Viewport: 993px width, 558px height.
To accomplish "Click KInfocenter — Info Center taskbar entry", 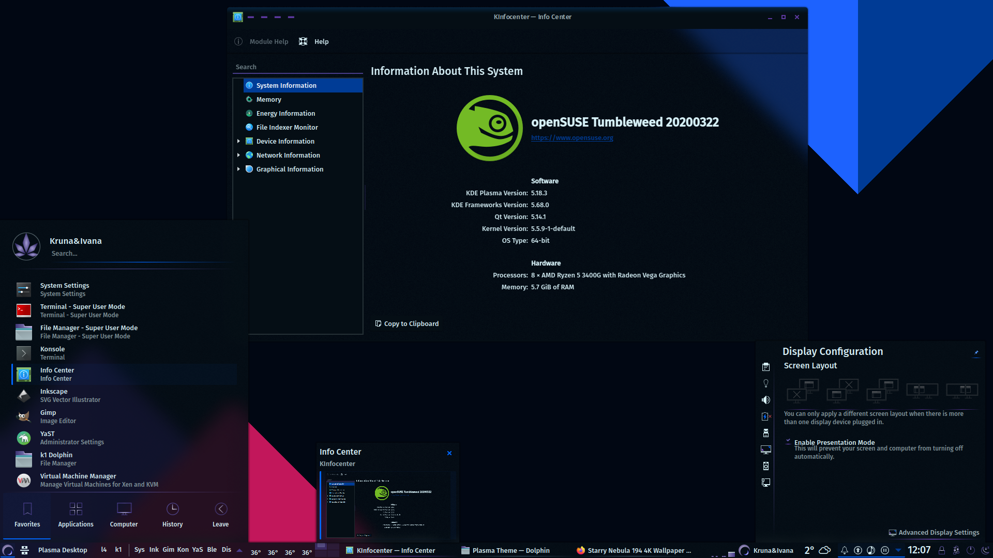I will click(390, 550).
